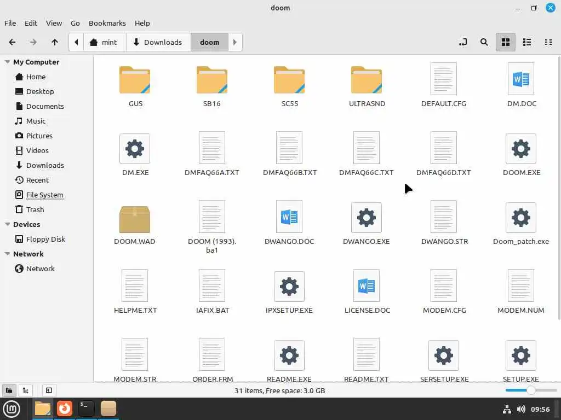Hide the sidebar

49,390
